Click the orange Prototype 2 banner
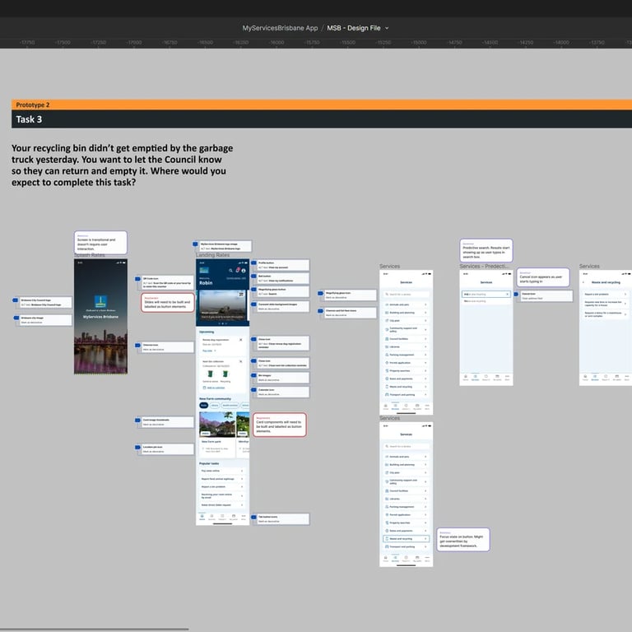The width and height of the screenshot is (632, 632). 322,105
